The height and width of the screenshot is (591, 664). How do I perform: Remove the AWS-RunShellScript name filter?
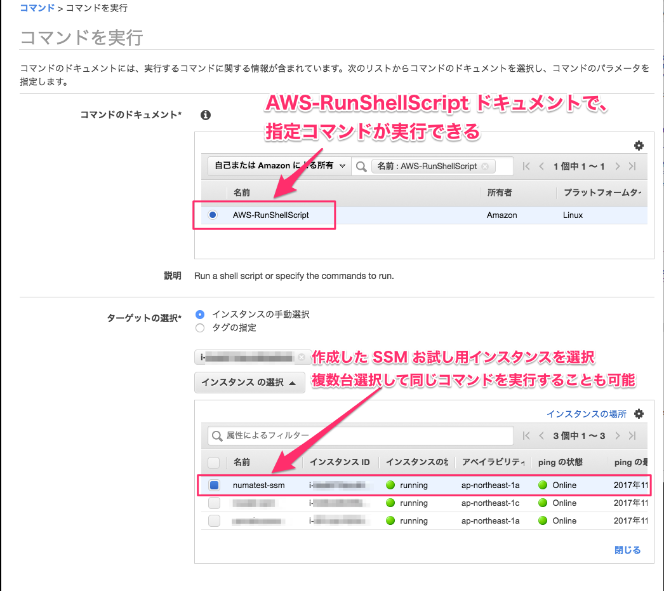[485, 166]
